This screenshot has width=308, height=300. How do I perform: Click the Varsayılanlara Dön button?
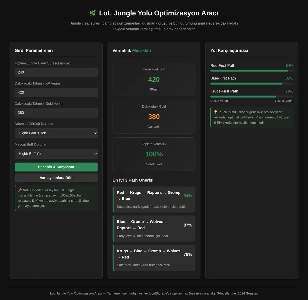[56, 178]
